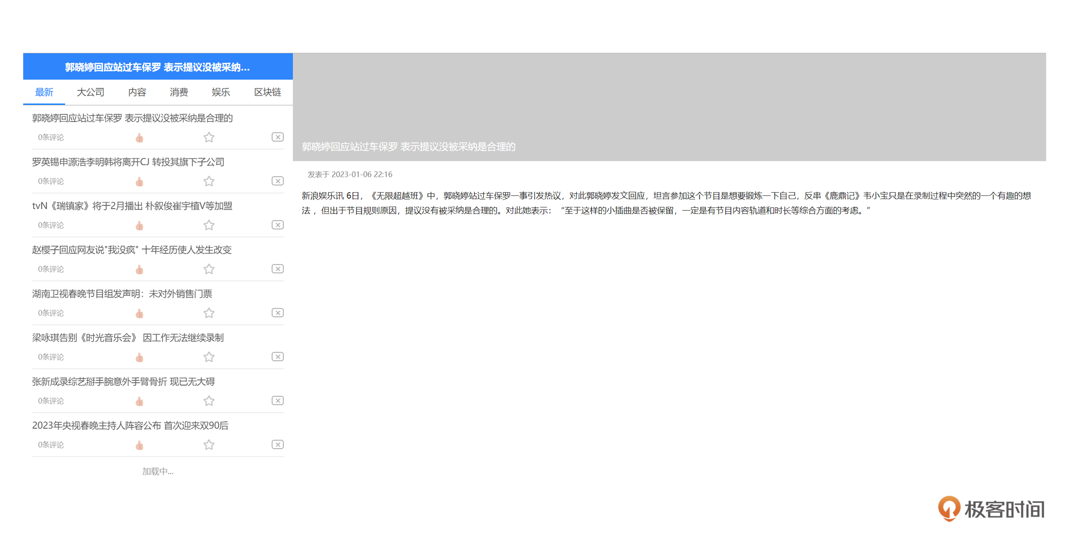1069x539 pixels.
Task: Switch to the 大公司 tab
Action: coord(91,92)
